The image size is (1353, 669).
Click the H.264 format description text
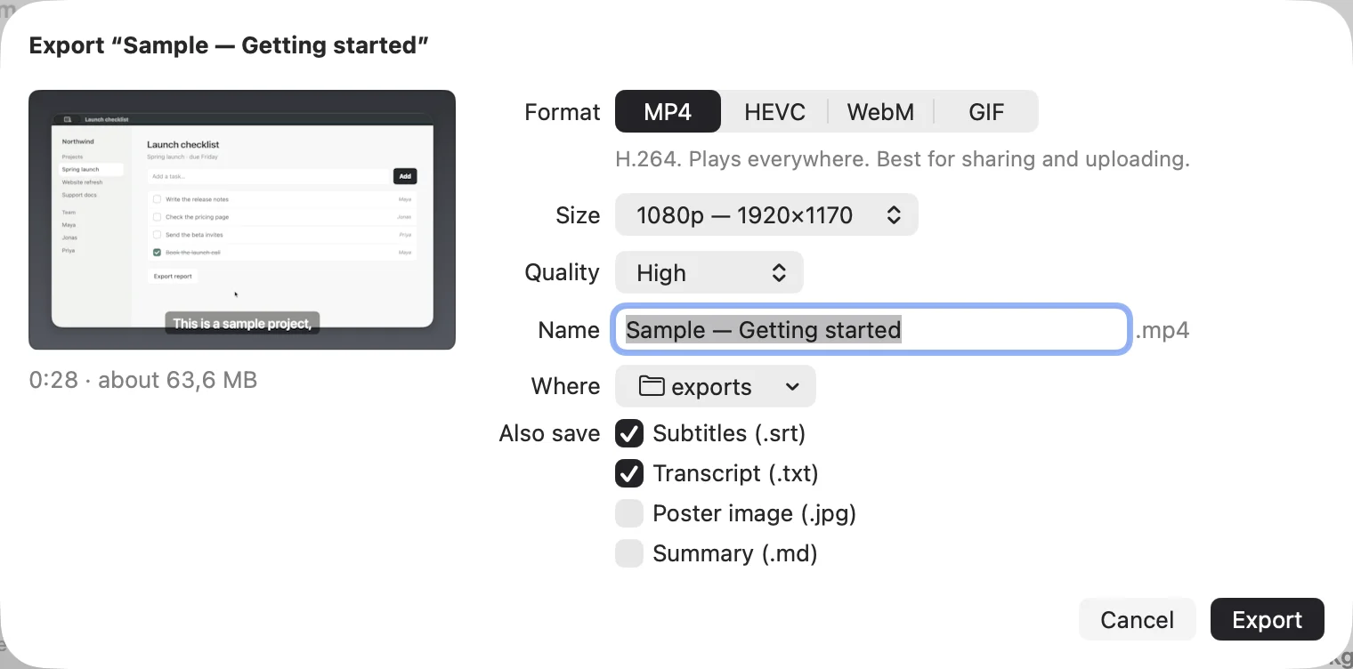[903, 159]
